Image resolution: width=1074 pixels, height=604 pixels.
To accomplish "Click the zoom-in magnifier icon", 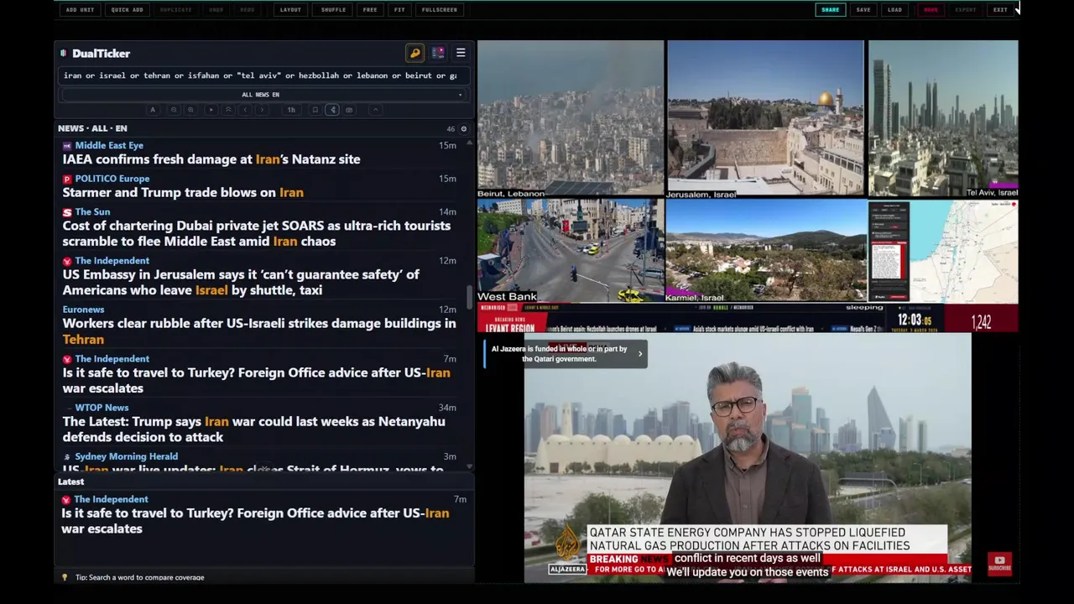I will coord(190,110).
